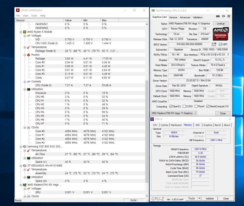The height and width of the screenshot is (206, 244).
Task: Click the Samsung SSD Temperatures thermometer icon
Action: click(x=29, y=150)
